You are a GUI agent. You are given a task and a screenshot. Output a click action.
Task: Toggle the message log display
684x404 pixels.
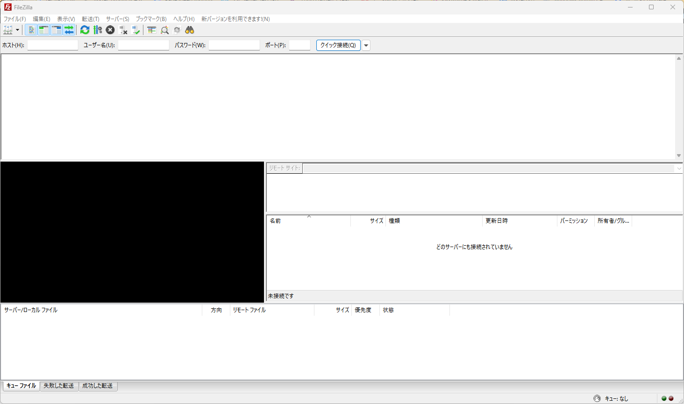point(31,30)
